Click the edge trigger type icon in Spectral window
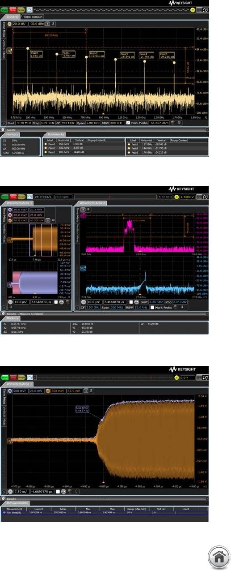 tap(206, 9)
